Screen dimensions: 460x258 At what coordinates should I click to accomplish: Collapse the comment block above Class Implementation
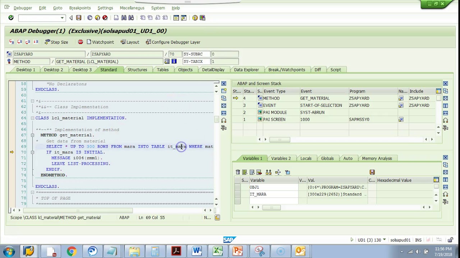tap(32, 101)
